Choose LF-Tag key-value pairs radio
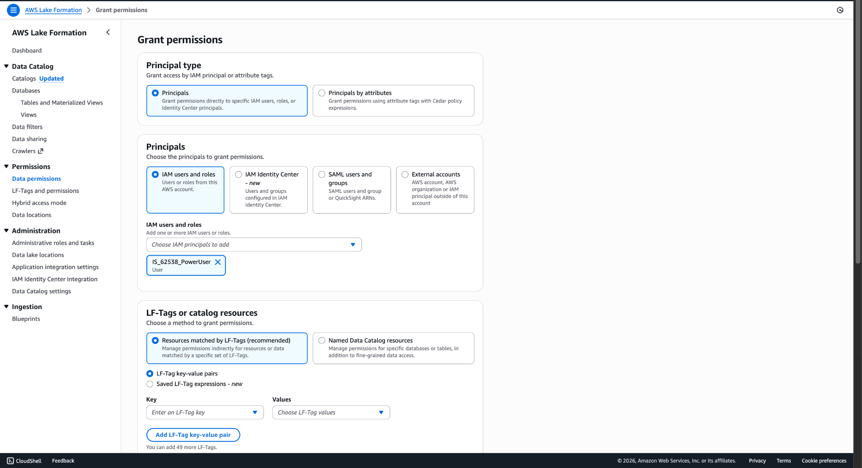The width and height of the screenshot is (862, 468). [x=150, y=373]
